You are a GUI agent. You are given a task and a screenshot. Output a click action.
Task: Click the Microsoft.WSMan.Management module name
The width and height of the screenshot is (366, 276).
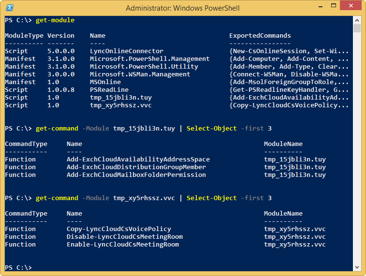click(x=140, y=74)
